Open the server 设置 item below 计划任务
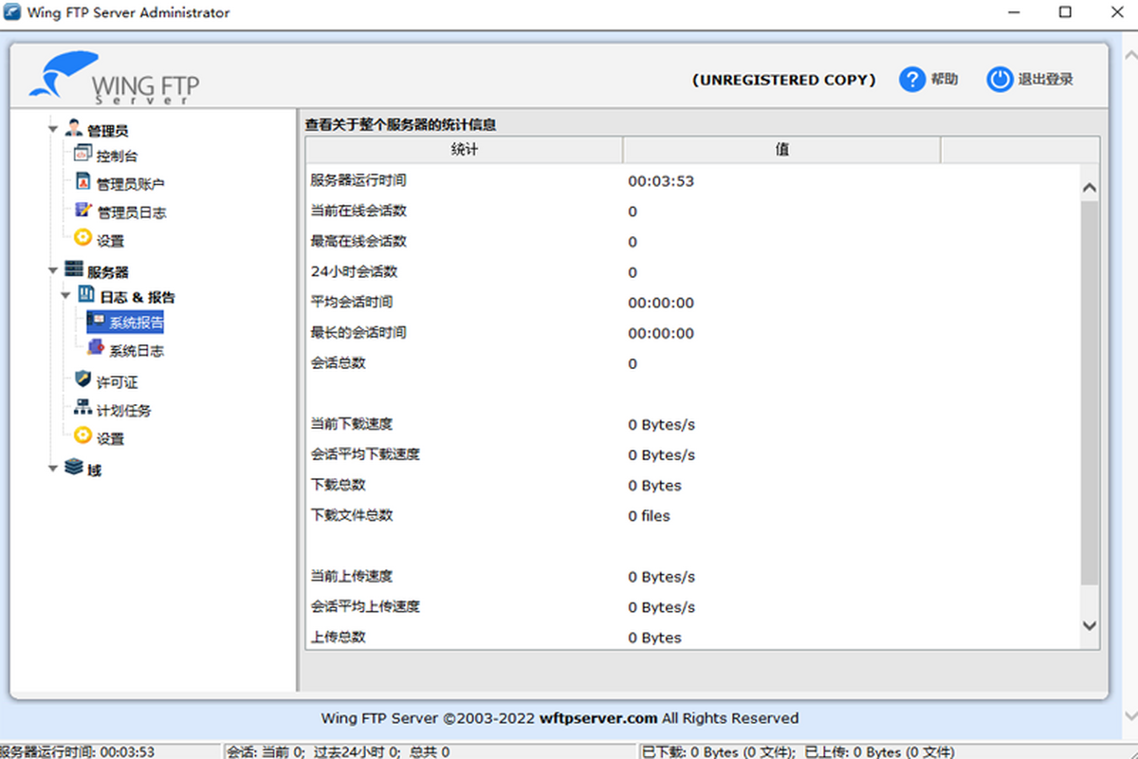The height and width of the screenshot is (759, 1138). (110, 438)
